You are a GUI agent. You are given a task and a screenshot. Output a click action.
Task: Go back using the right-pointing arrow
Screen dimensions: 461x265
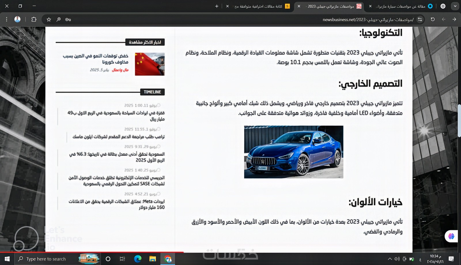coord(454,19)
